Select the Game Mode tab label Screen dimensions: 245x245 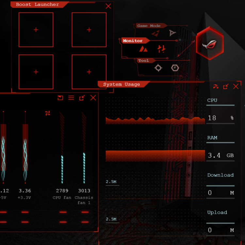(149, 26)
